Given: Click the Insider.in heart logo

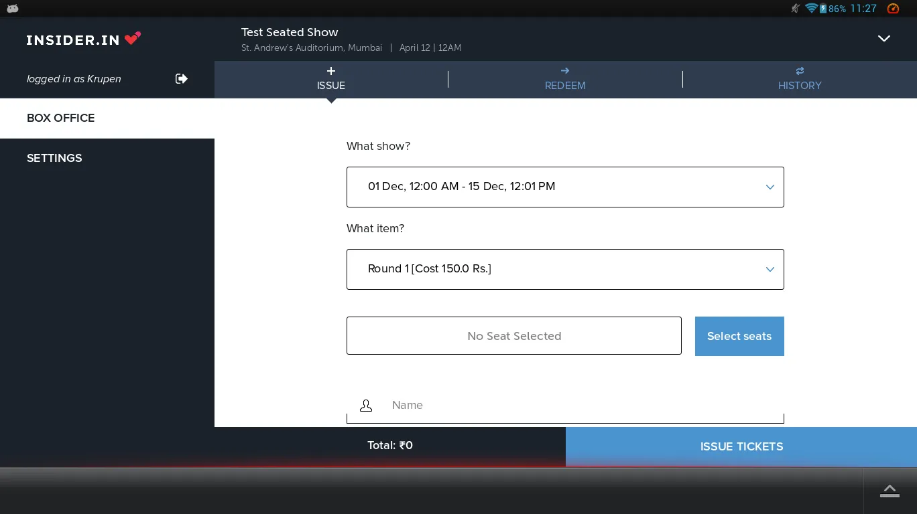Looking at the screenshot, I should pos(133,39).
